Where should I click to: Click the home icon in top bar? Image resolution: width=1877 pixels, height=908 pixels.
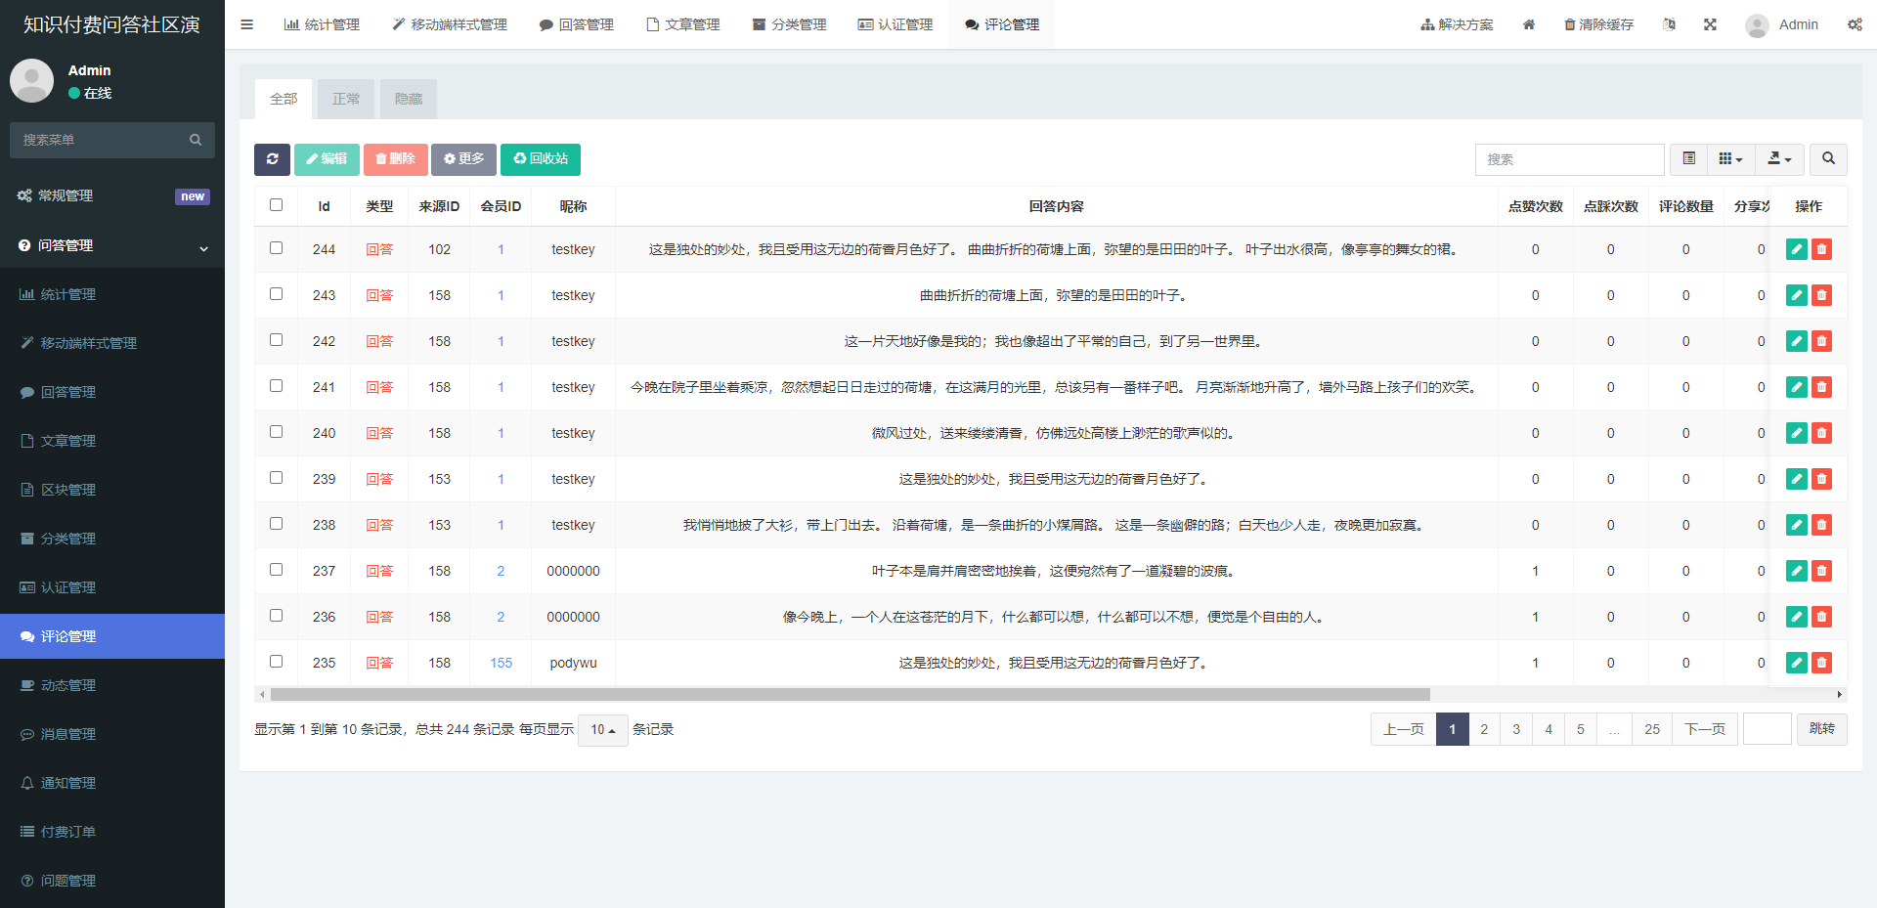pos(1529,24)
